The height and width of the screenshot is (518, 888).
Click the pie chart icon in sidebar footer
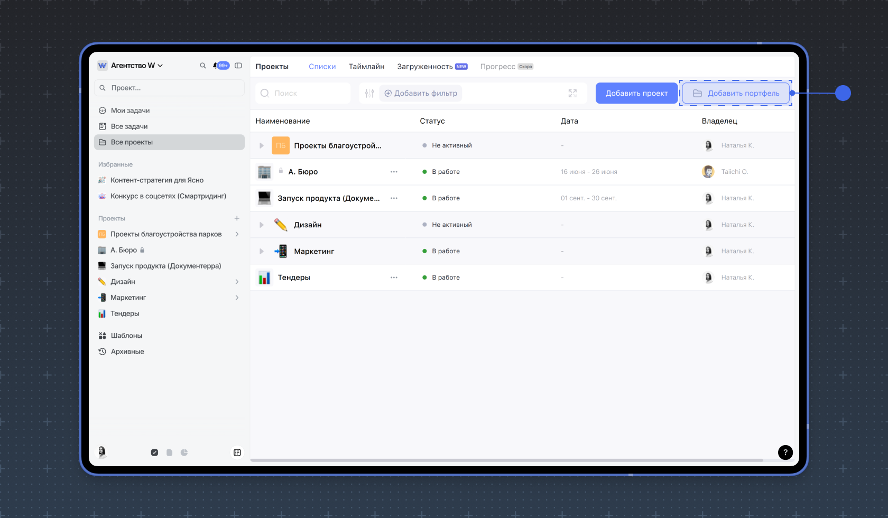tap(184, 452)
